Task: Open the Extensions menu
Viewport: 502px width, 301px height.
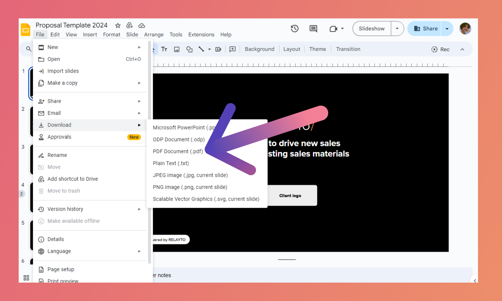Action: [201, 35]
